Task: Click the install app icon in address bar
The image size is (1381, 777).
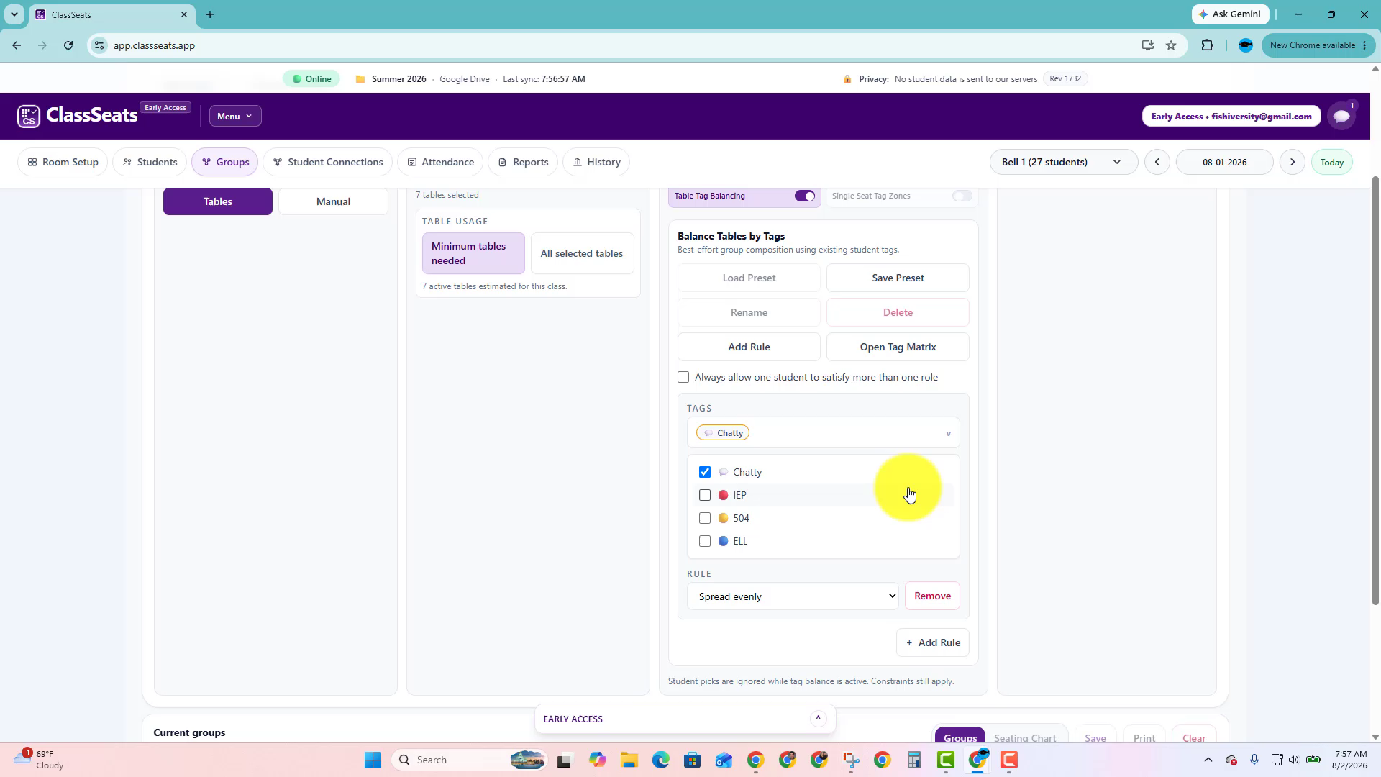Action: 1147,45
